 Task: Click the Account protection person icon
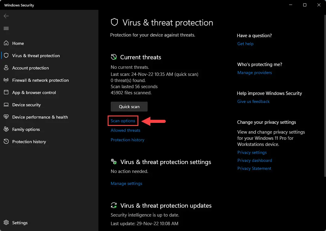6,68
